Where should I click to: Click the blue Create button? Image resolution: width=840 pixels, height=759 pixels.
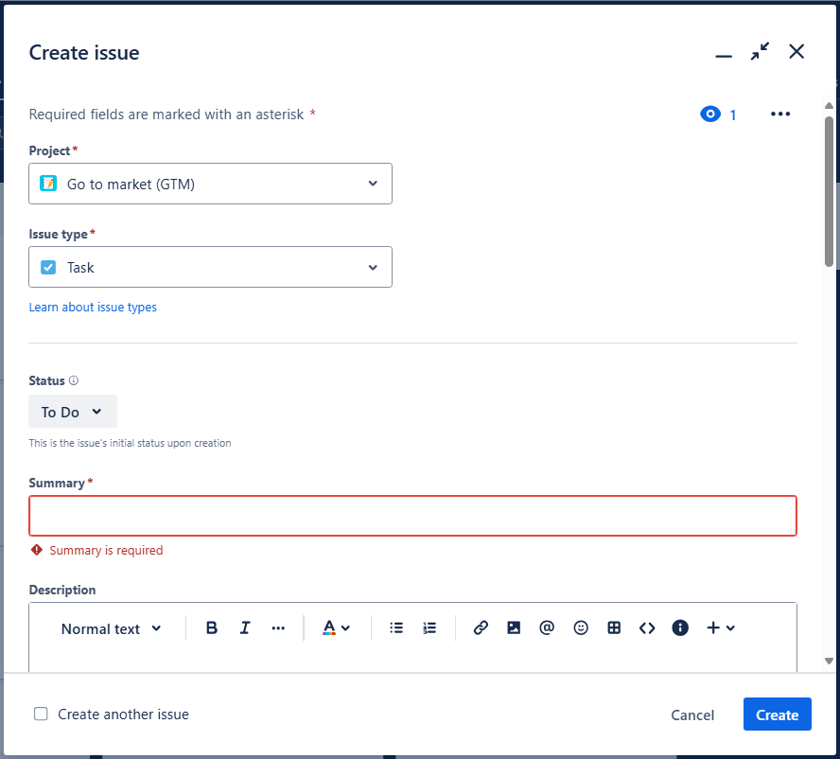pyautogui.click(x=777, y=715)
